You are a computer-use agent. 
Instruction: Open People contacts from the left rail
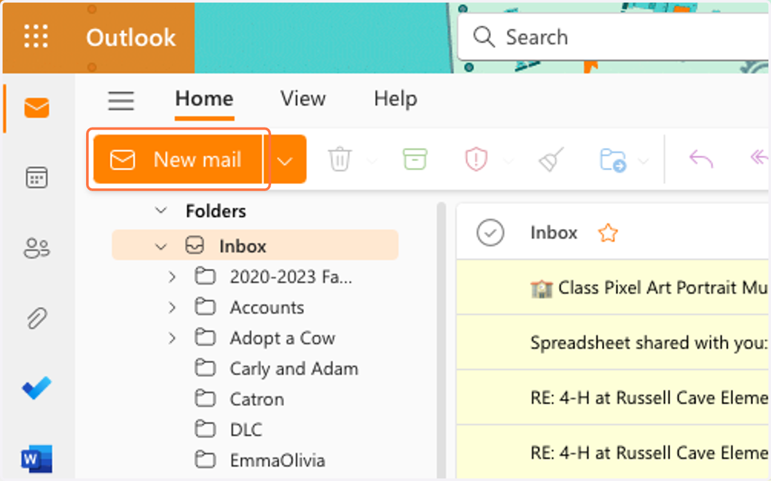pos(37,248)
